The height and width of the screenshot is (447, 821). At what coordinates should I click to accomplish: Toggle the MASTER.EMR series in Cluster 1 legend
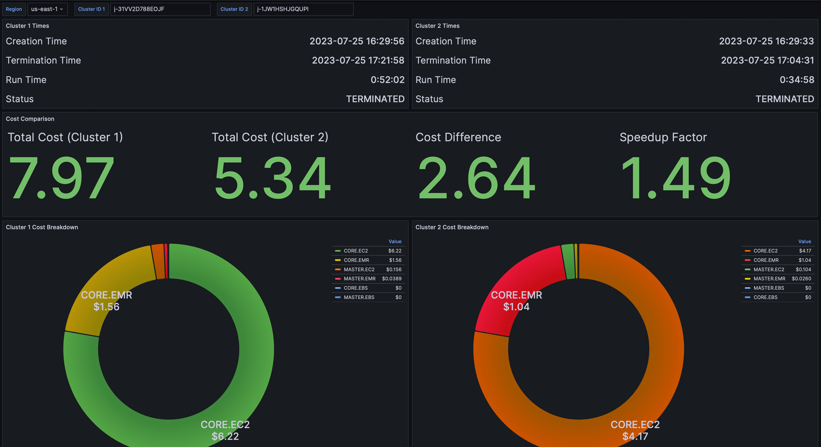click(x=358, y=278)
